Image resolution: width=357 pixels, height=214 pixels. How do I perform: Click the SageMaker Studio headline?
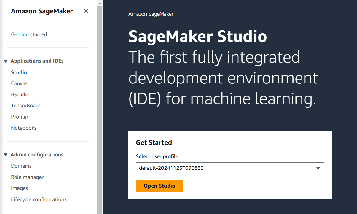point(198,37)
